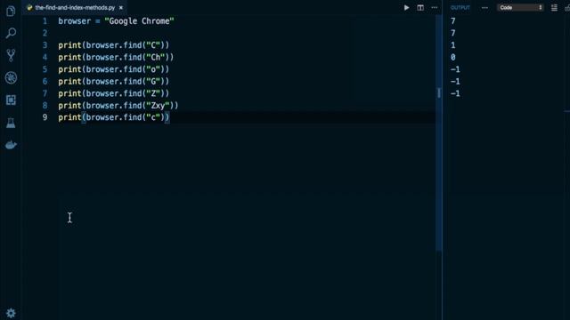
Task: Click line number 1 in gutter
Action: click(45, 21)
